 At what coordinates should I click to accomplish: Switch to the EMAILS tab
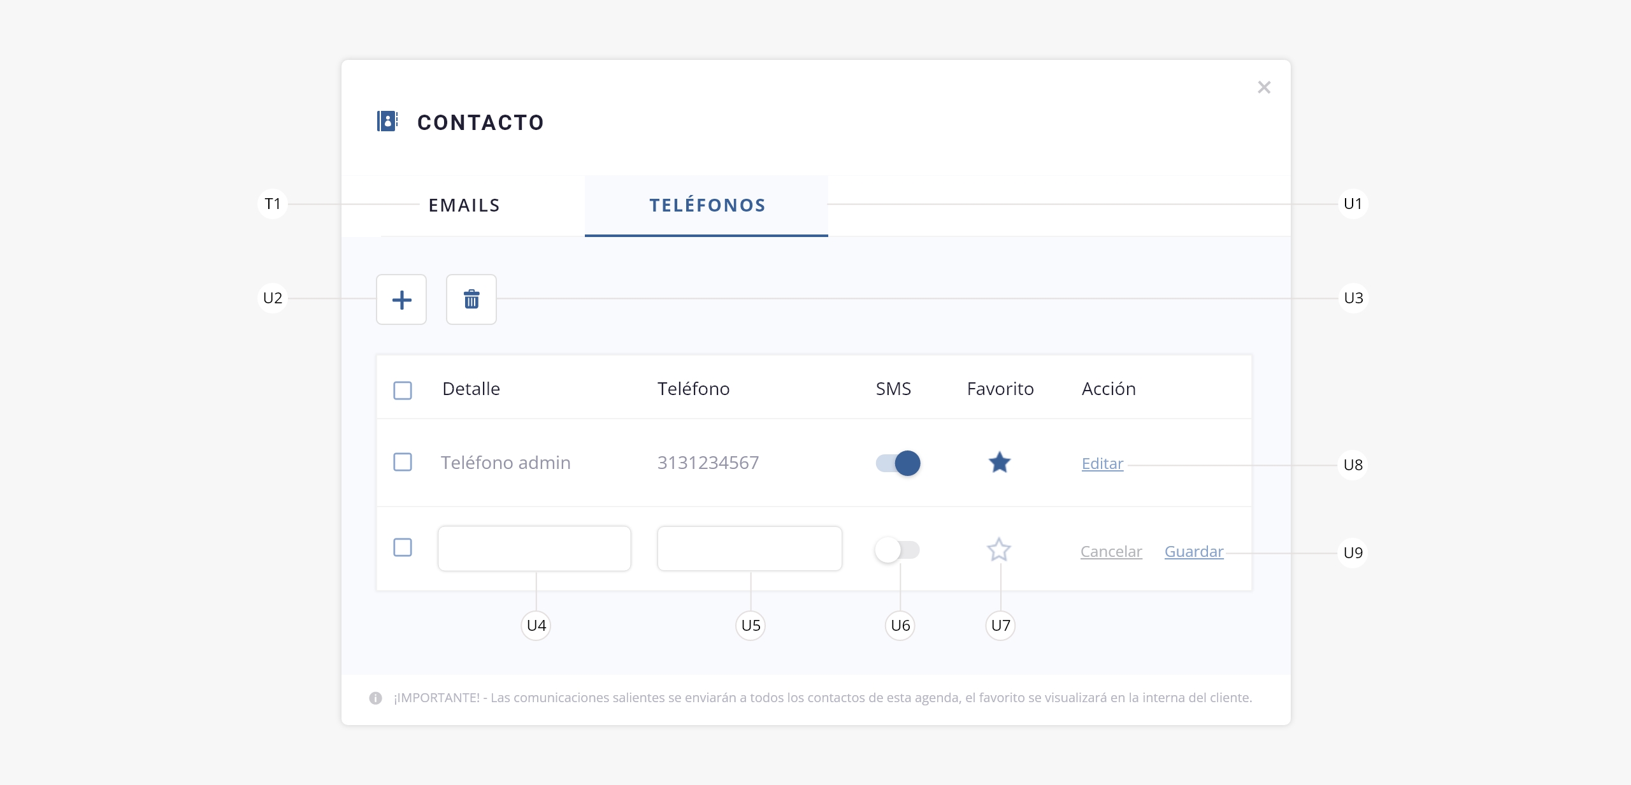click(464, 205)
